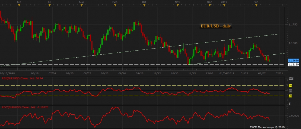
Task: Click the 09/26 date axis label
Action: (140, 73)
